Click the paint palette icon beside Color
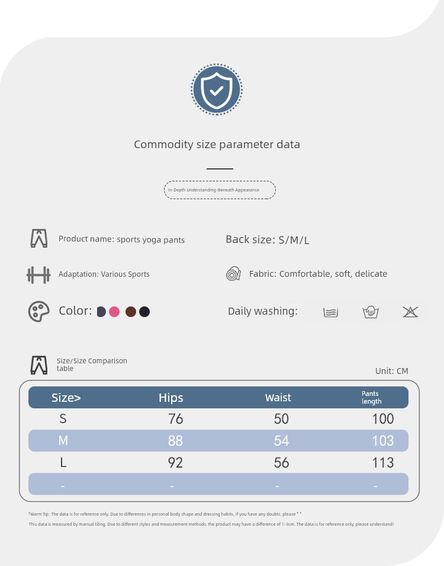The height and width of the screenshot is (566, 444). [x=38, y=311]
